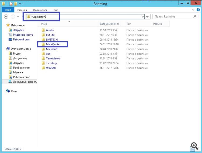
Task: Select the TeamViewer folder icon
Action: (43, 58)
